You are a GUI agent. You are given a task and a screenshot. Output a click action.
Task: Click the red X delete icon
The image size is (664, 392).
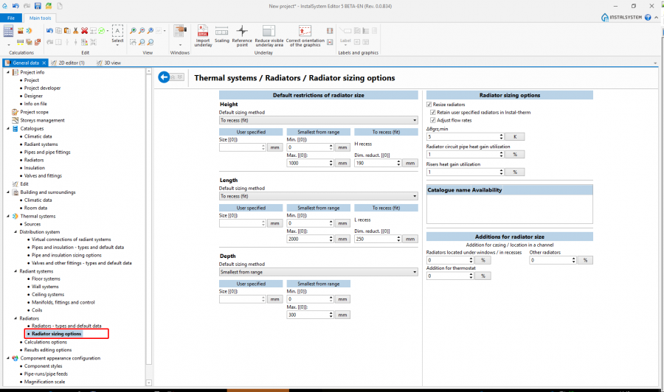(85, 31)
